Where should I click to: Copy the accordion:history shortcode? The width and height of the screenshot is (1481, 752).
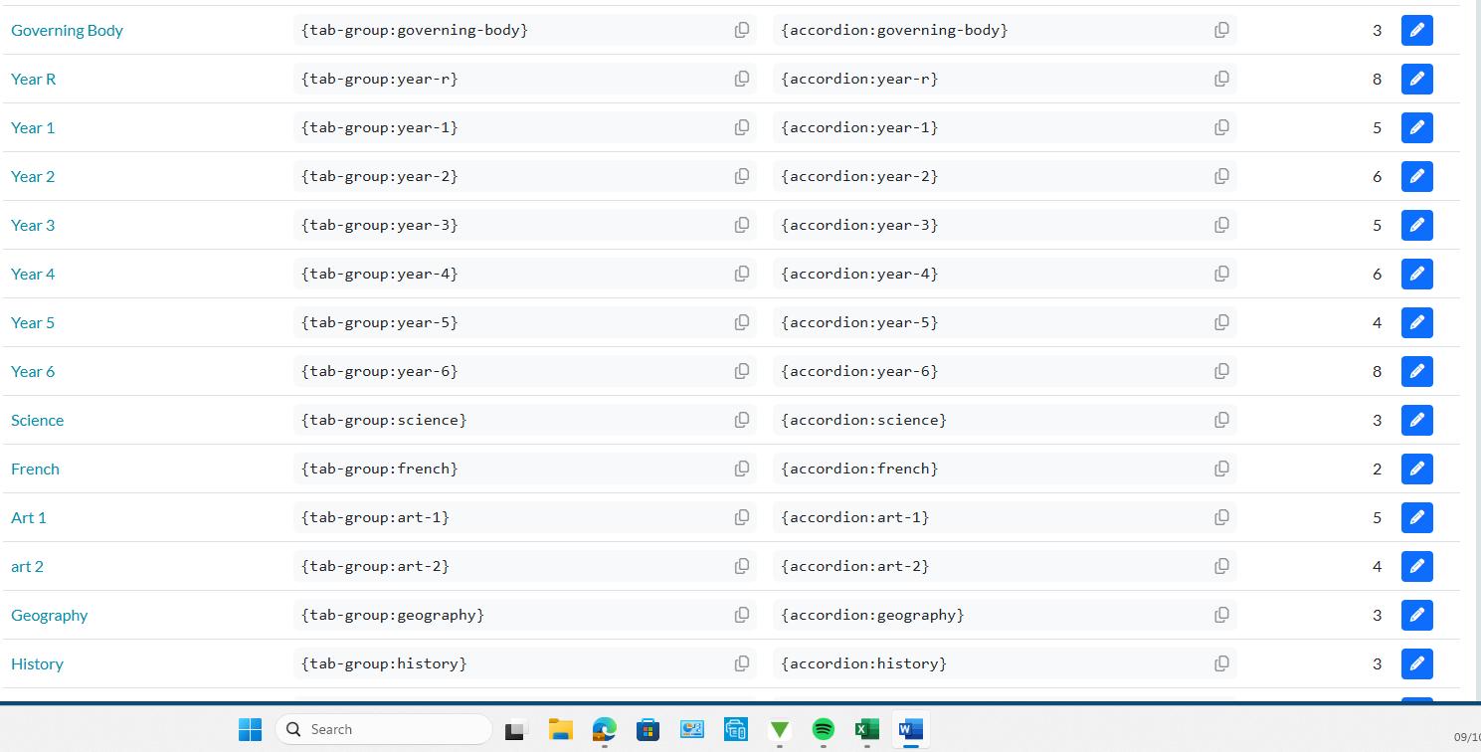pos(1221,663)
